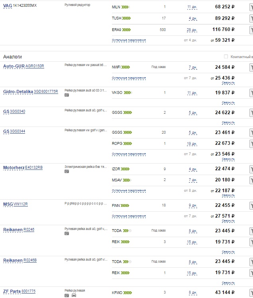
Task: Open the Motorherz brand link
Action: tap(14, 168)
